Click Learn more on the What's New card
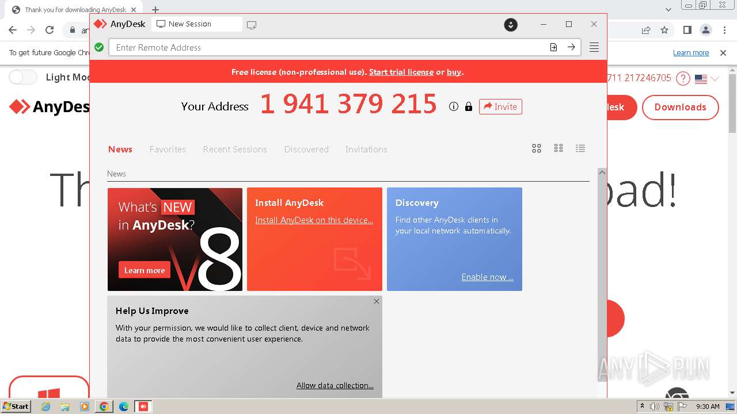 click(145, 270)
